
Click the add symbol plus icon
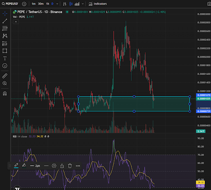[x=24, y=4]
